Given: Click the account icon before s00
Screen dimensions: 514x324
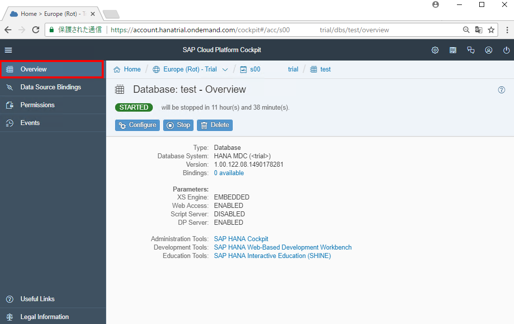Looking at the screenshot, I should (243, 69).
